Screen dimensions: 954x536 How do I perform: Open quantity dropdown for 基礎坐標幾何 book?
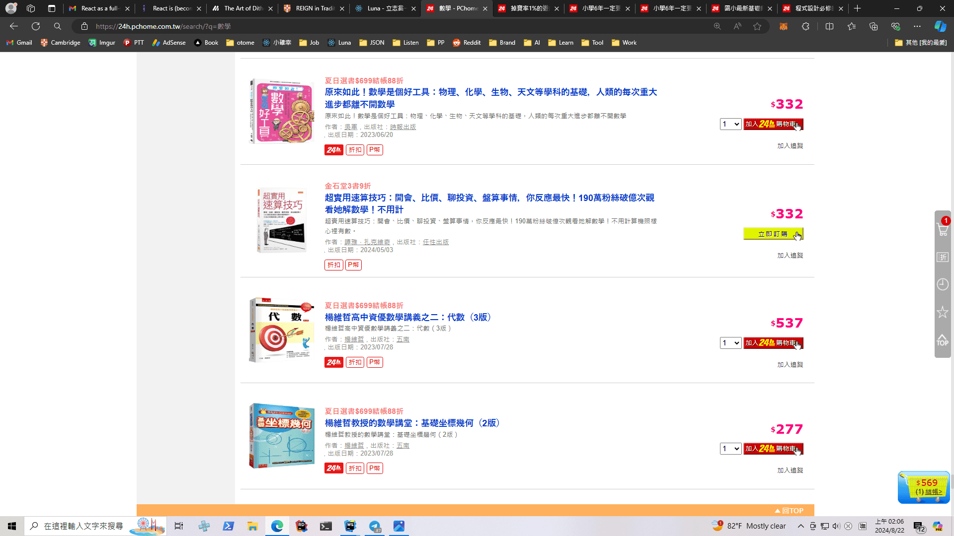(730, 449)
